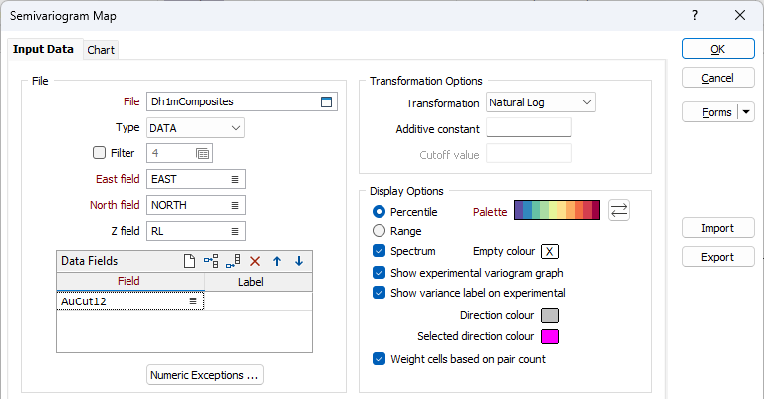The image size is (765, 399).
Task: Open the Type dropdown showing DATA
Action: pos(235,127)
